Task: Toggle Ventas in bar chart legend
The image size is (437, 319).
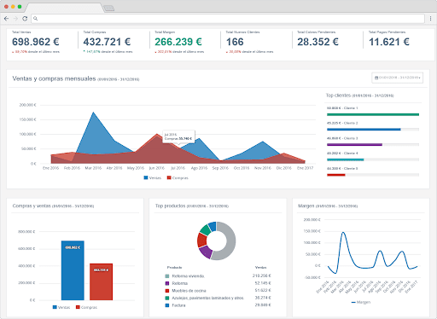Action: click(61, 307)
